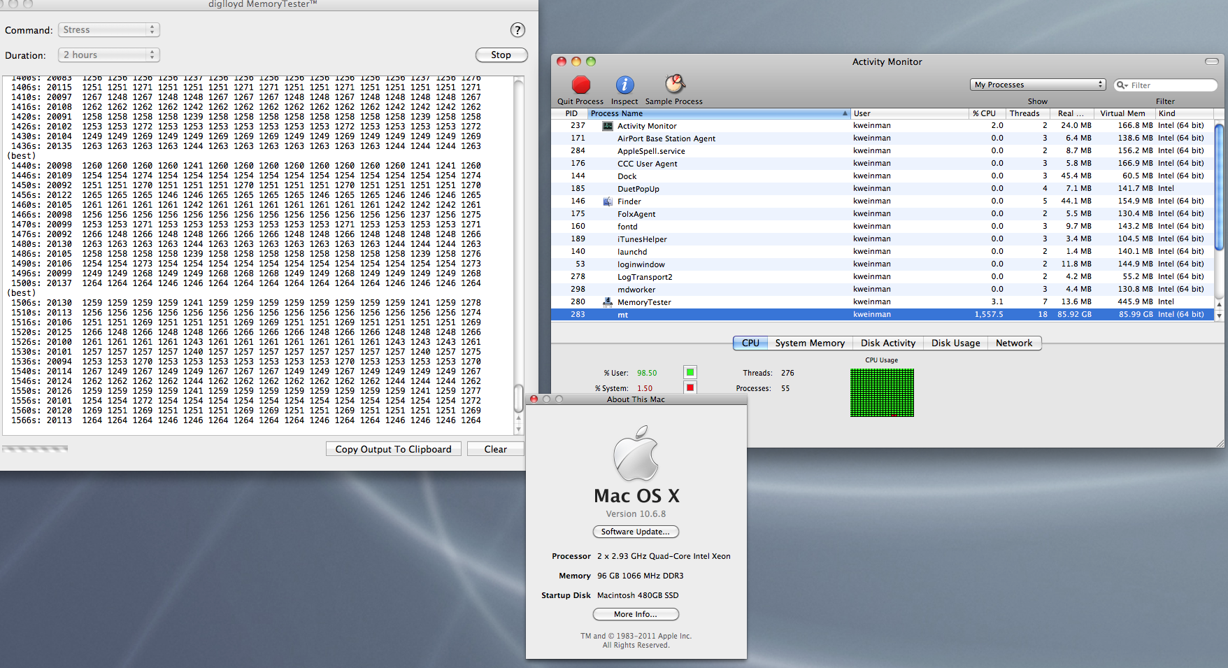Sort by the % CPU column header
This screenshot has height=668, width=1228.
tap(985, 113)
